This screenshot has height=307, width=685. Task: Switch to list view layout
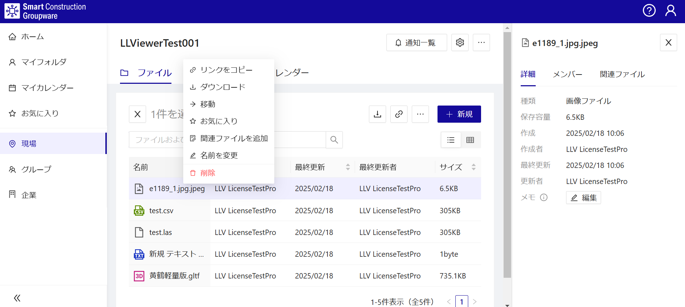(x=451, y=140)
